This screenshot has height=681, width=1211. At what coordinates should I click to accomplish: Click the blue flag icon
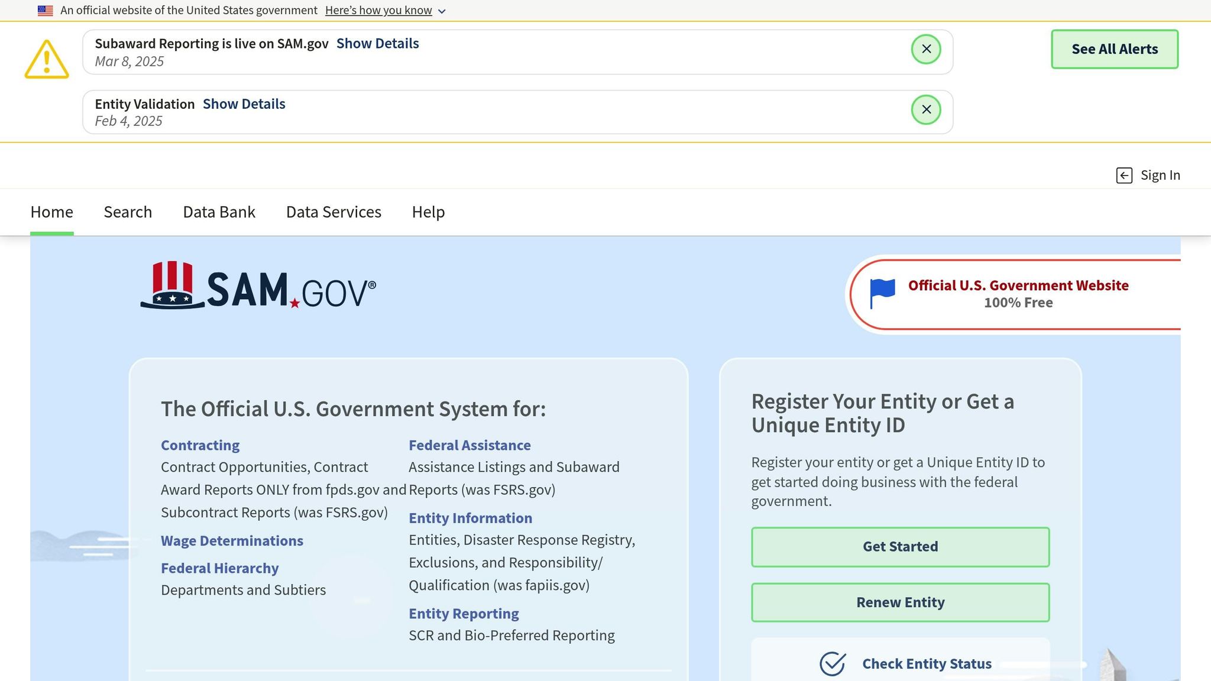[x=882, y=294]
